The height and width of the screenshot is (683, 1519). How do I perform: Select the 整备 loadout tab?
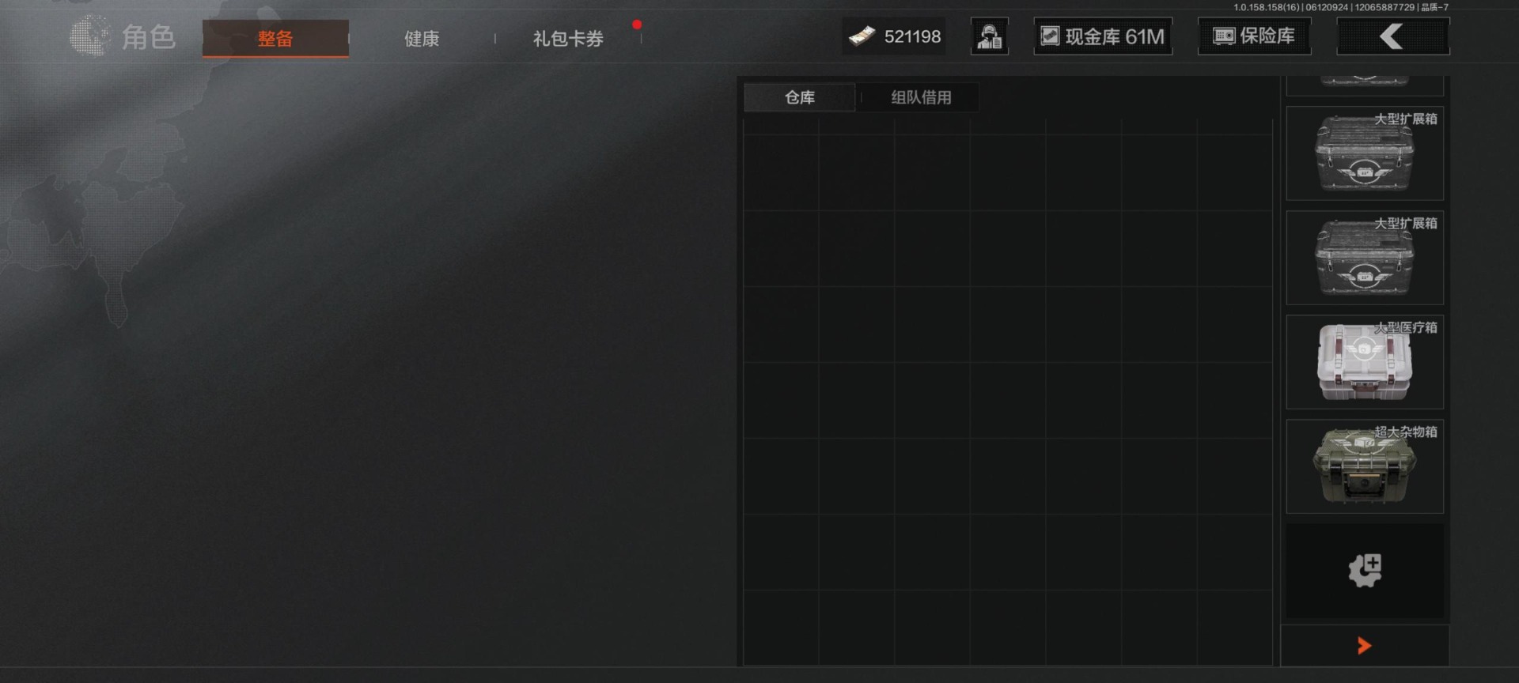point(275,38)
